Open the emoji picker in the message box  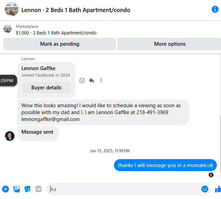click(205, 189)
